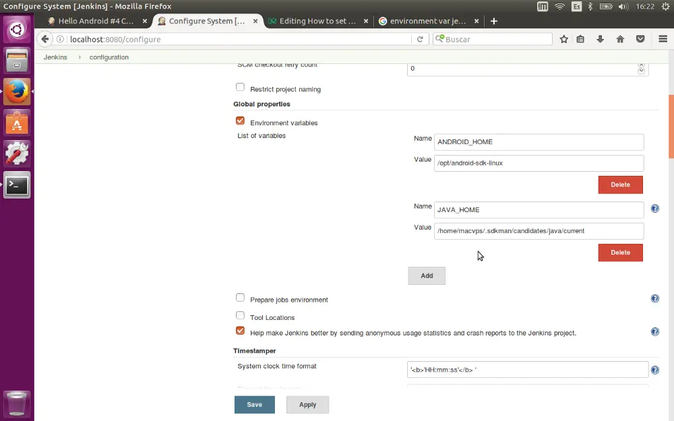
Task: Show site information icon in address bar
Action: (x=60, y=39)
